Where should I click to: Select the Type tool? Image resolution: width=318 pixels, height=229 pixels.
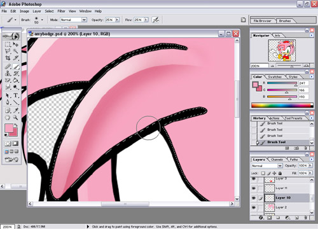tap(16, 95)
